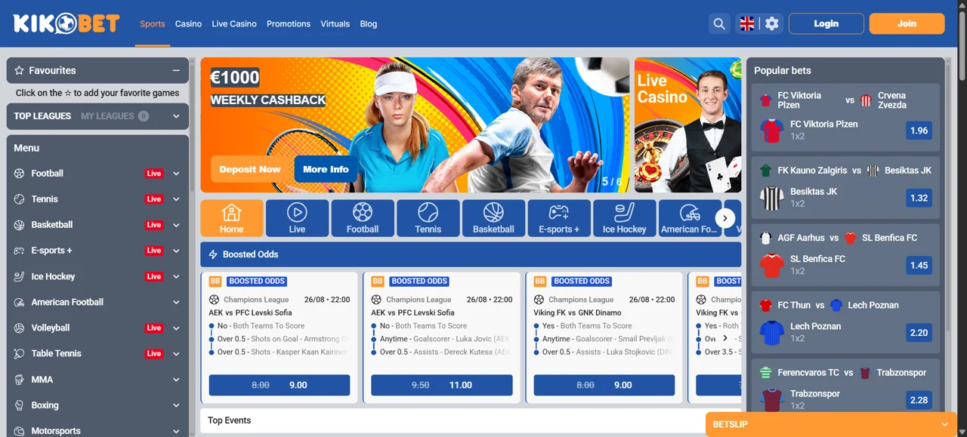Click Football Live badge in menu
Image resolution: width=967 pixels, height=437 pixels.
pyautogui.click(x=154, y=174)
